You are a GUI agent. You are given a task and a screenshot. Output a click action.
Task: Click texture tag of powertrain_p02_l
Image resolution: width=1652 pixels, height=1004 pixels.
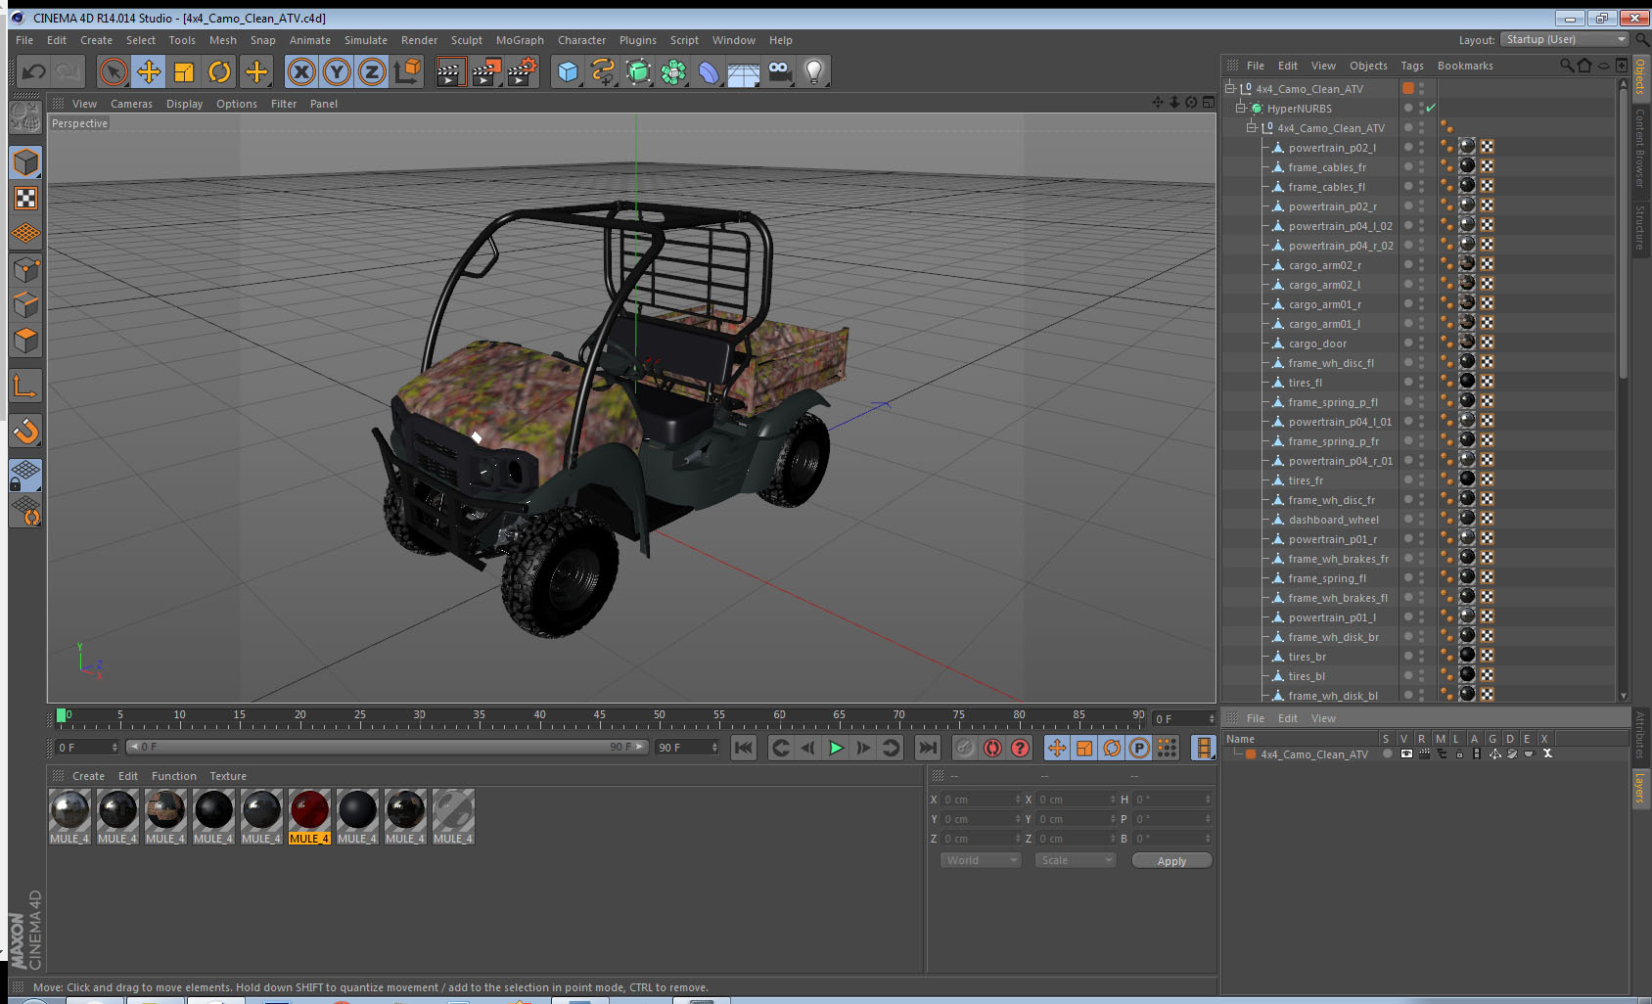click(x=1467, y=147)
